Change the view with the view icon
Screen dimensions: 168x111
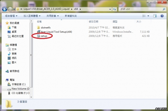pos(144,16)
